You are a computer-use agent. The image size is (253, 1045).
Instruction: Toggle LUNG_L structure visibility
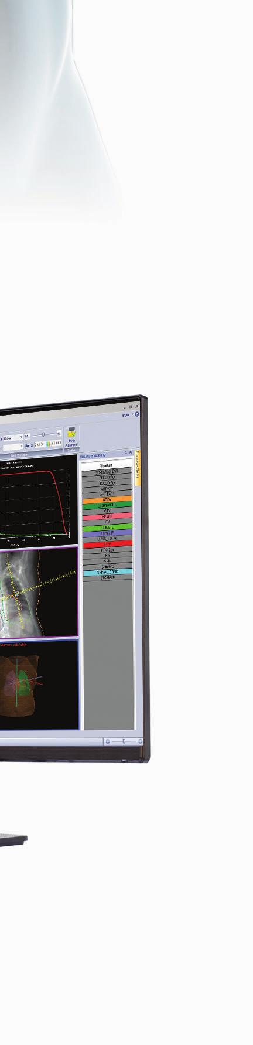pos(108,527)
